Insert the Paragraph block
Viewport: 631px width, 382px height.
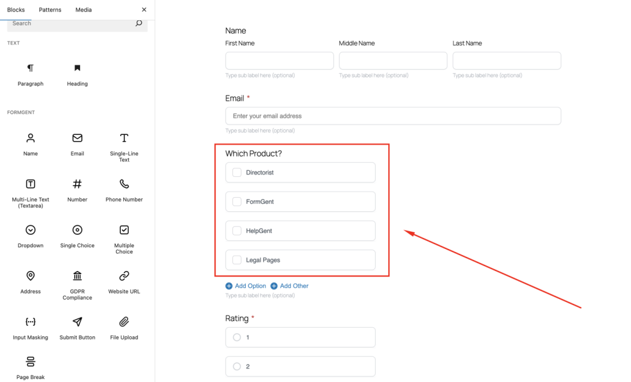pos(31,75)
